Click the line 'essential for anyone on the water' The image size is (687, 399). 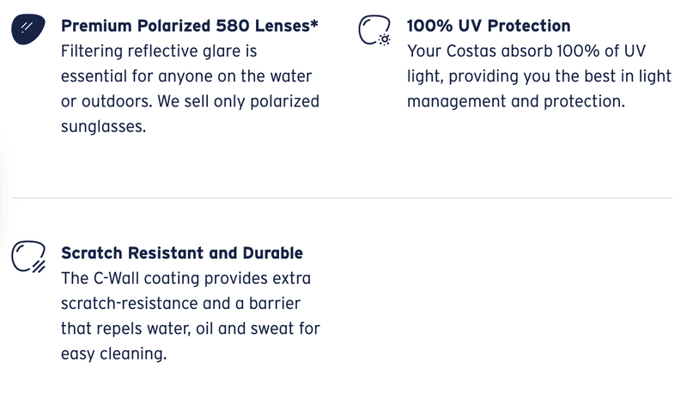pyautogui.click(x=186, y=76)
